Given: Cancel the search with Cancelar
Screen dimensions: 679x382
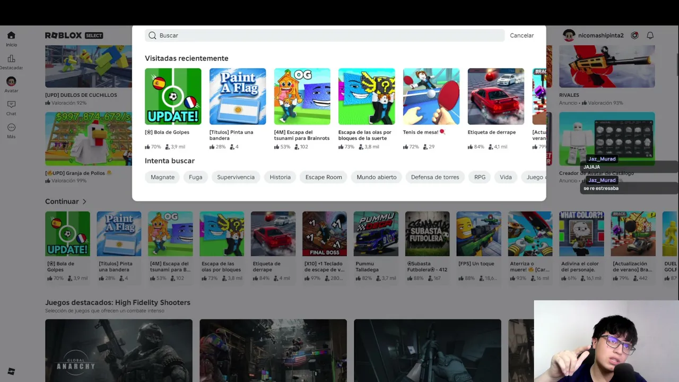Looking at the screenshot, I should 522,36.
